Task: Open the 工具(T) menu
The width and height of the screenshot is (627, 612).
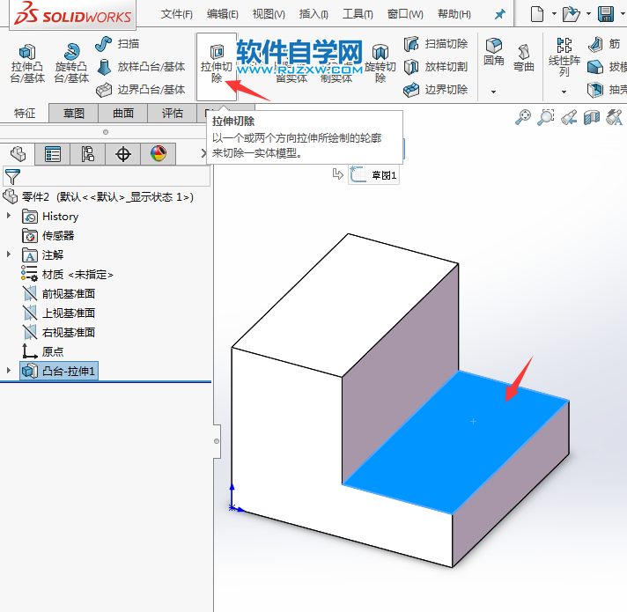Action: tap(358, 14)
